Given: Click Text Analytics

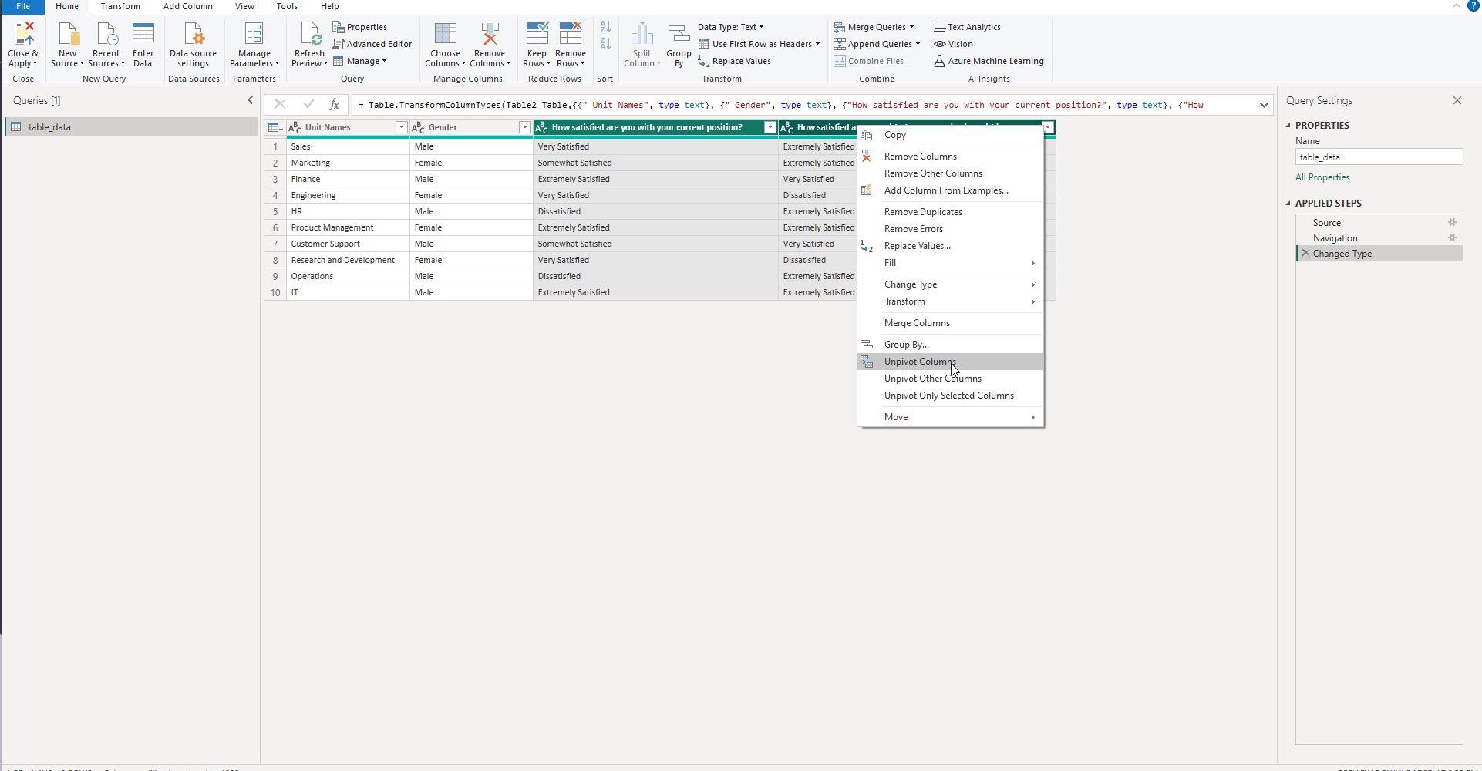Looking at the screenshot, I should [967, 27].
